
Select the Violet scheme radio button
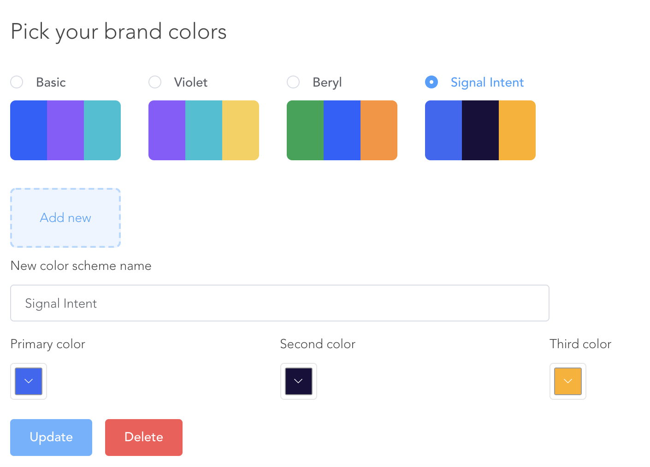tap(155, 82)
